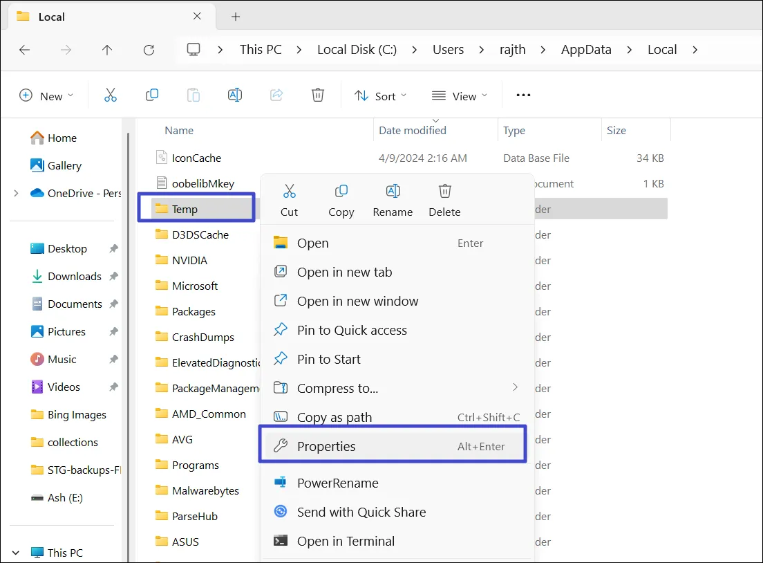Click the Cut icon in context menu

[x=289, y=192]
